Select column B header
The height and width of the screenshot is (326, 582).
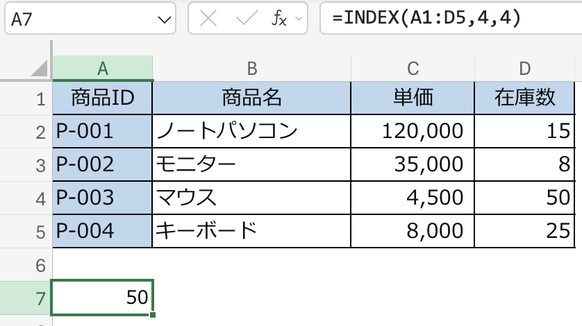pos(251,68)
